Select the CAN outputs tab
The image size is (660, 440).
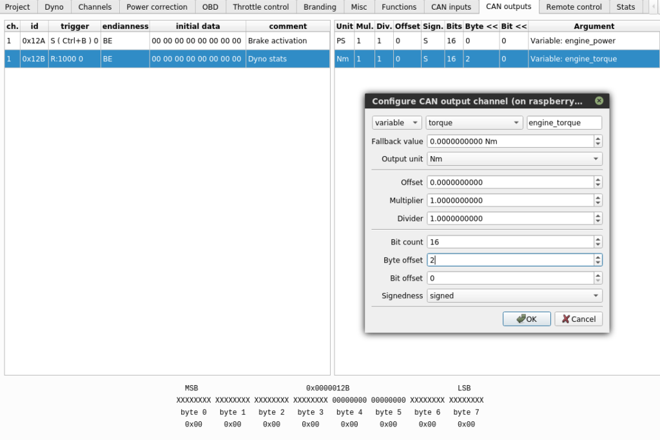(509, 6)
